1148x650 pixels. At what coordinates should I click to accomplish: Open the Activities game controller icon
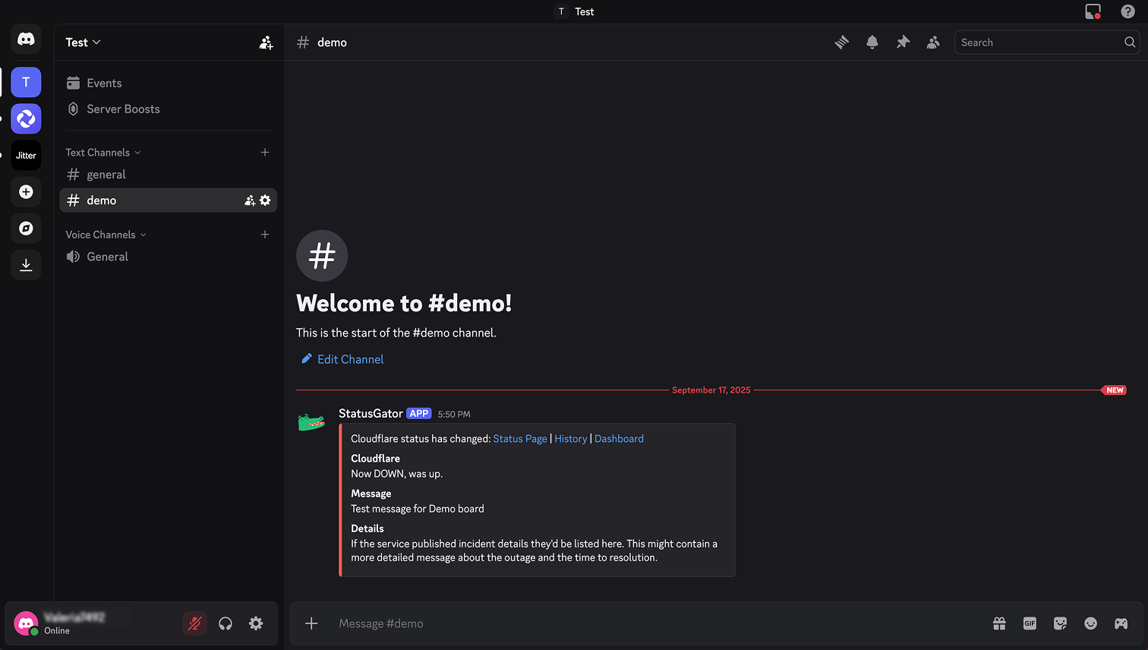[x=1121, y=623]
